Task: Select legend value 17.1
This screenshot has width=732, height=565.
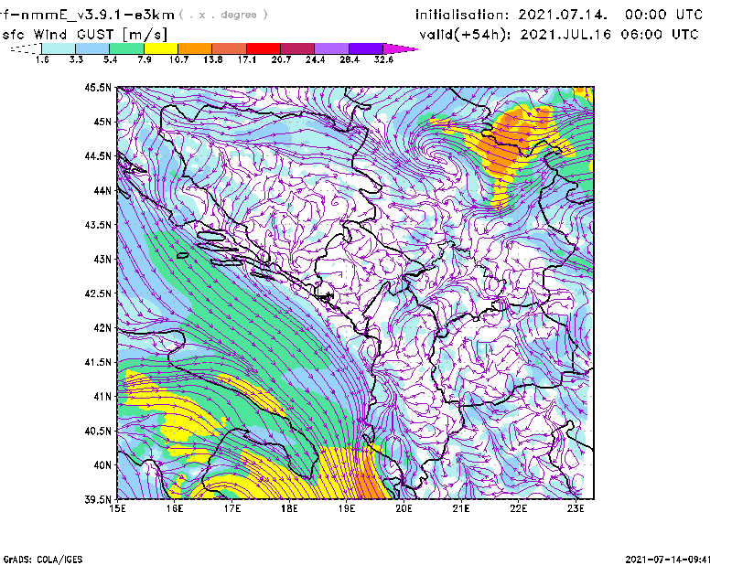Action: (x=247, y=59)
